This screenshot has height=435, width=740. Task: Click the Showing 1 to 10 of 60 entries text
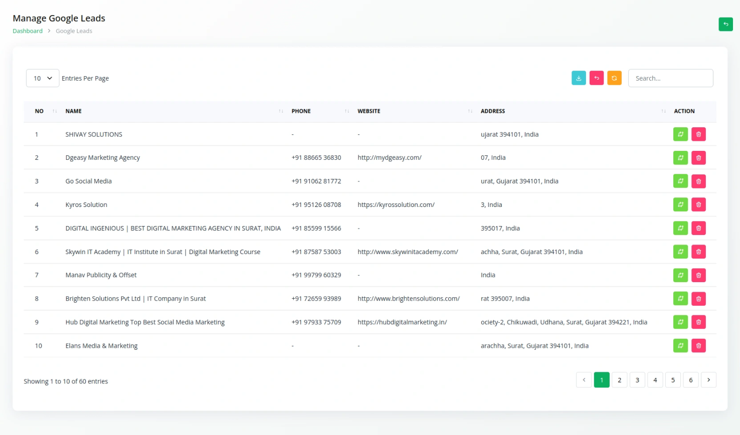coord(66,381)
